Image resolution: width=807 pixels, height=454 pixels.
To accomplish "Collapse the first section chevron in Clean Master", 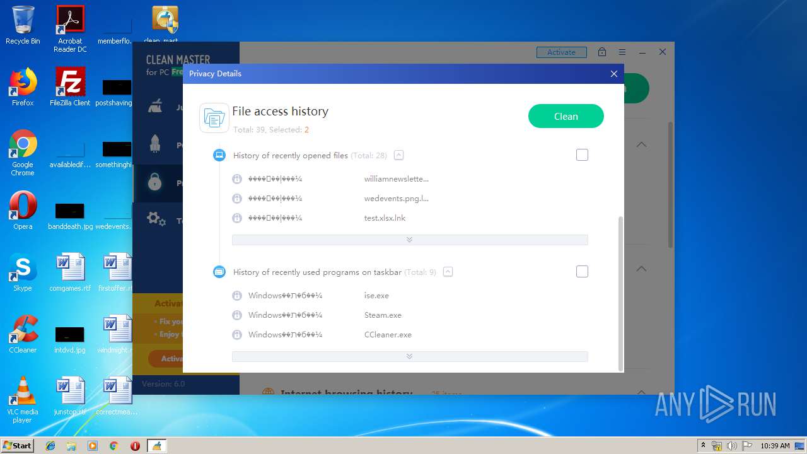I will (641, 144).
